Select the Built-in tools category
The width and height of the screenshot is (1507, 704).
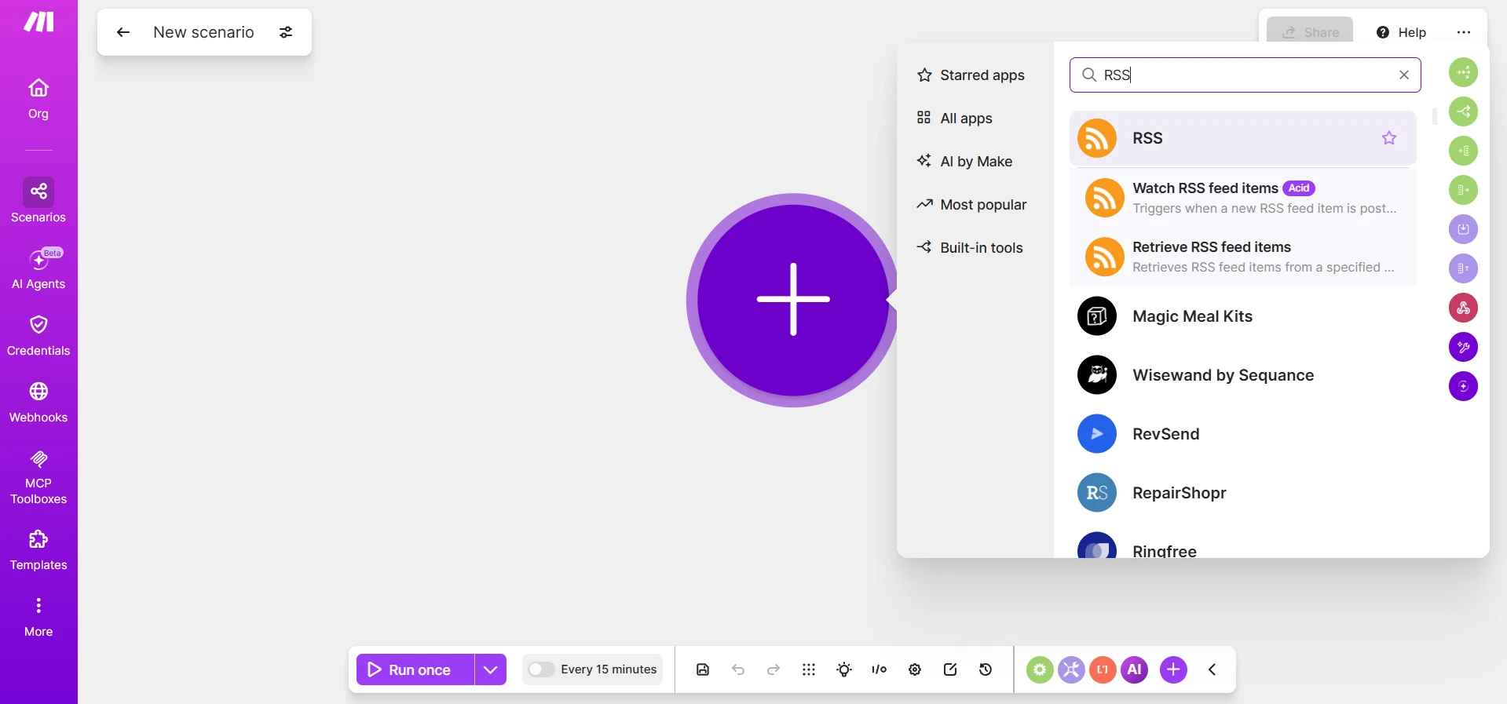[x=970, y=248]
